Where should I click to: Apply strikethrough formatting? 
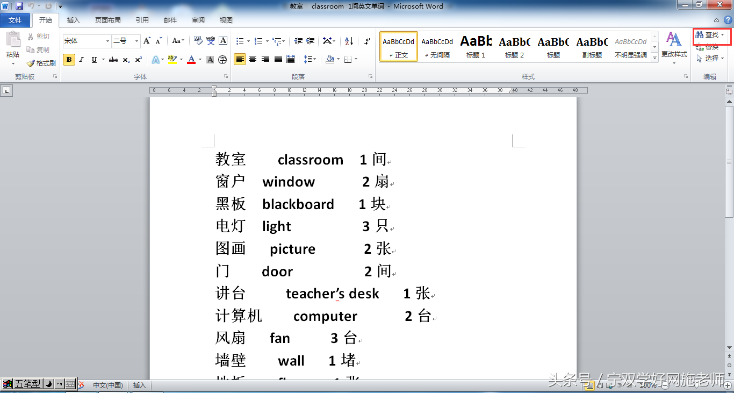click(x=113, y=60)
